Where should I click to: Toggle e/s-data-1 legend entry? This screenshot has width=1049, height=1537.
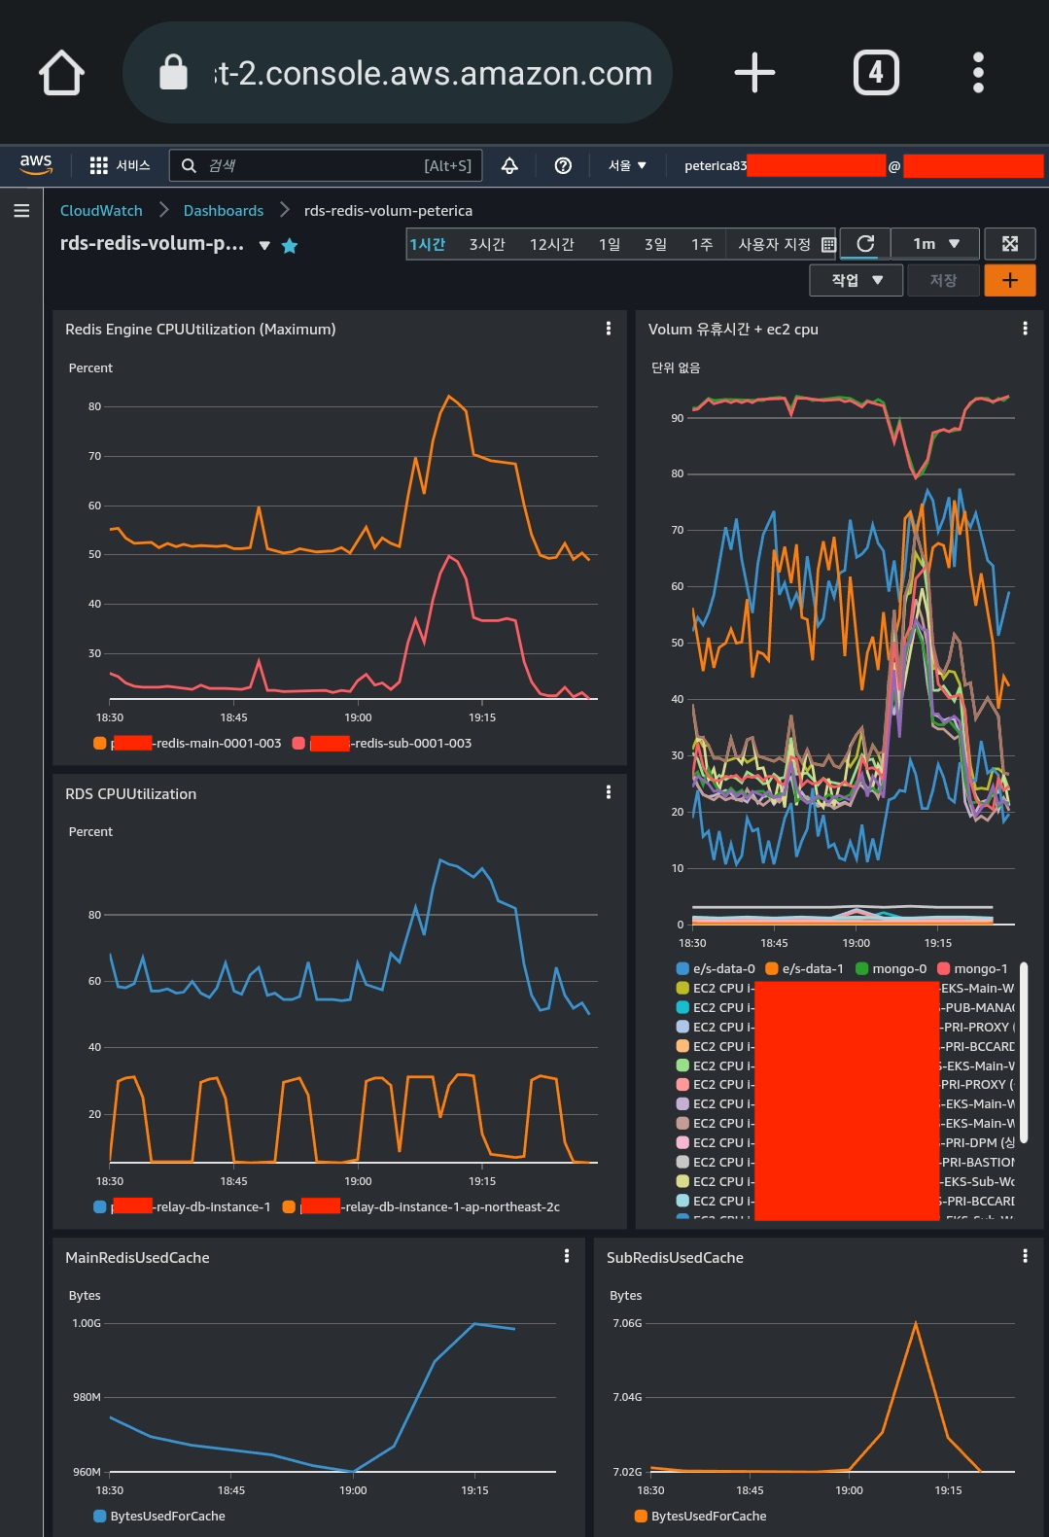(x=805, y=968)
